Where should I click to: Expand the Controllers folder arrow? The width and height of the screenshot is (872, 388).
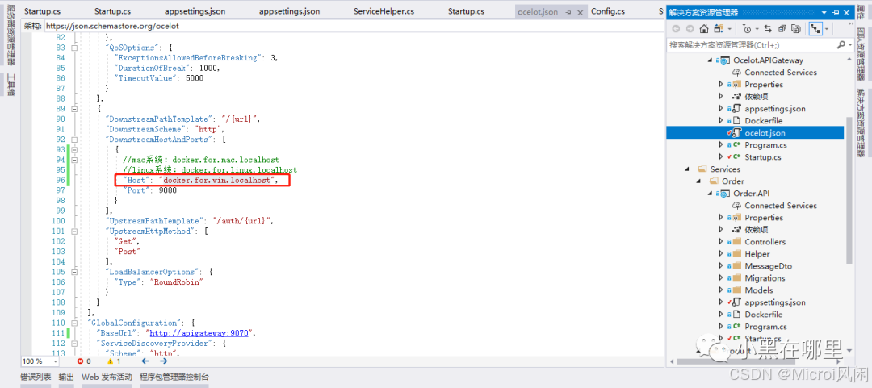[721, 242]
